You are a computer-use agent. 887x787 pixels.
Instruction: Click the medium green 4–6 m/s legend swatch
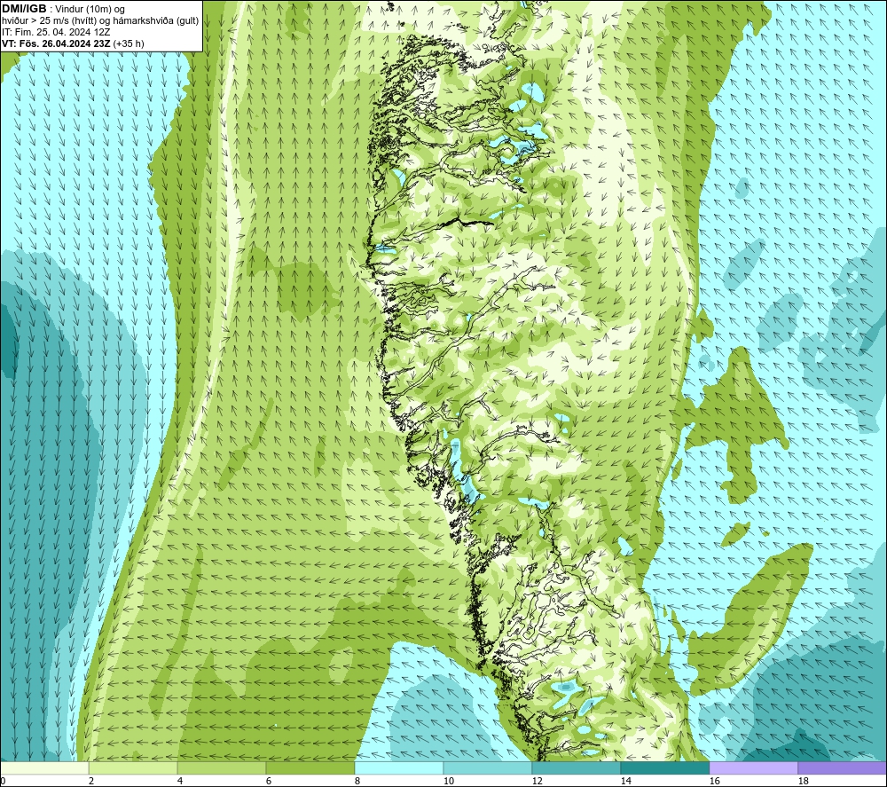coord(222,767)
